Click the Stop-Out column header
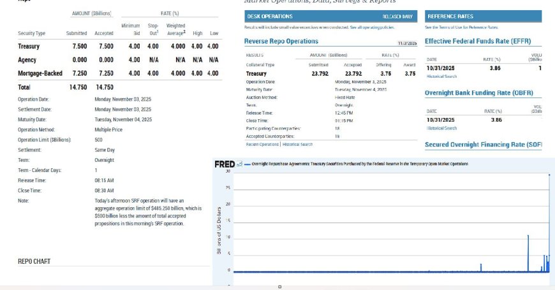555x290 pixels. [153, 29]
